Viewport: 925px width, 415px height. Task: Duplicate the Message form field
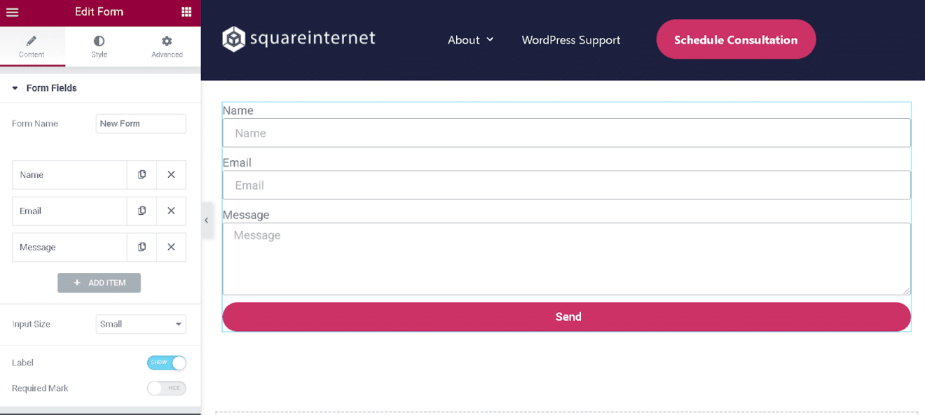click(x=142, y=247)
